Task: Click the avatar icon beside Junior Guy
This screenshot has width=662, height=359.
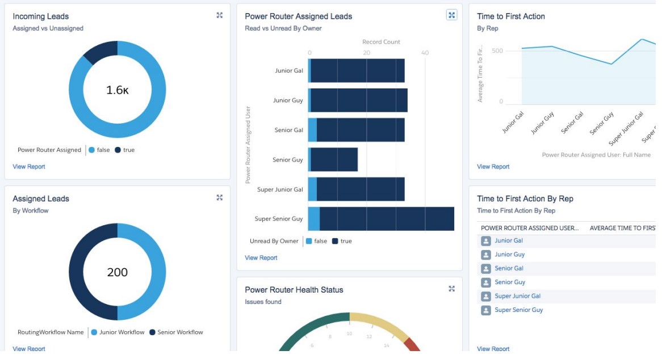Action: [x=486, y=255]
